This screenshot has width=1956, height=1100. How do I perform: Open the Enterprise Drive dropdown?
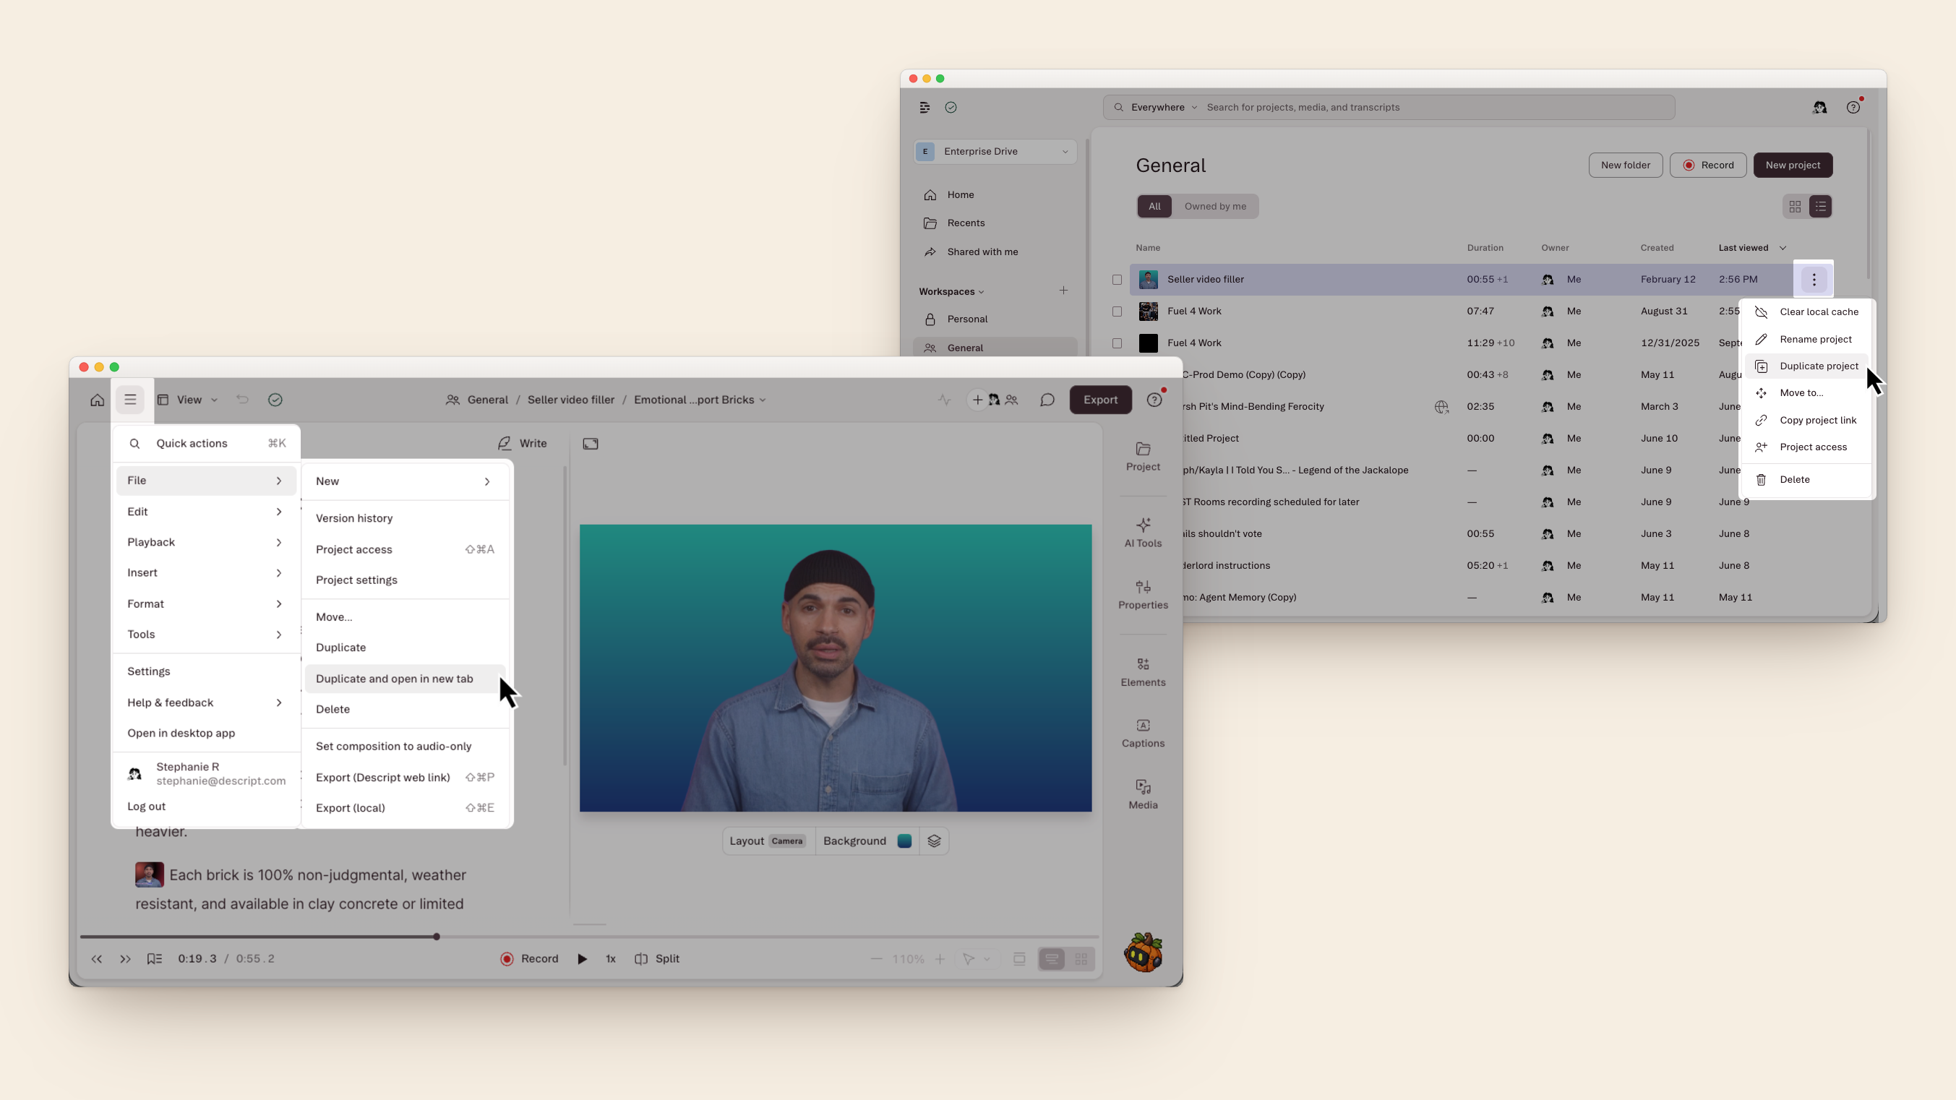pyautogui.click(x=995, y=151)
